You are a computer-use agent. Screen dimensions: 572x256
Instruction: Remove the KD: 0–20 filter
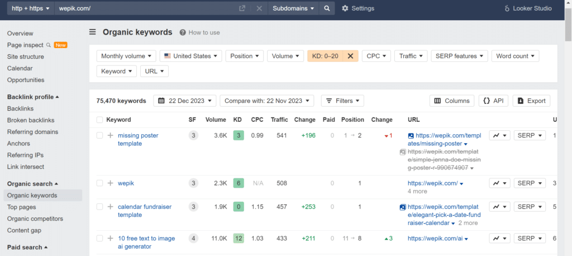click(351, 56)
